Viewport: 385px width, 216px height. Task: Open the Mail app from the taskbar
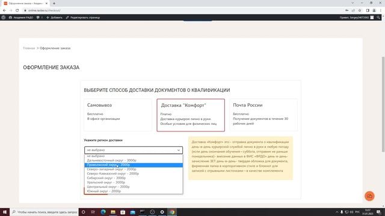[x=132, y=212]
